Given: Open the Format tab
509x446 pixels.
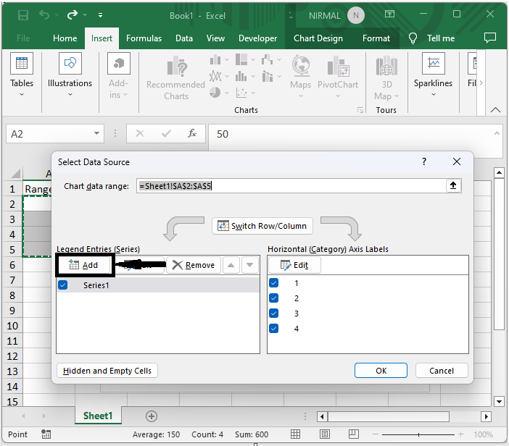Looking at the screenshot, I should click(x=376, y=38).
